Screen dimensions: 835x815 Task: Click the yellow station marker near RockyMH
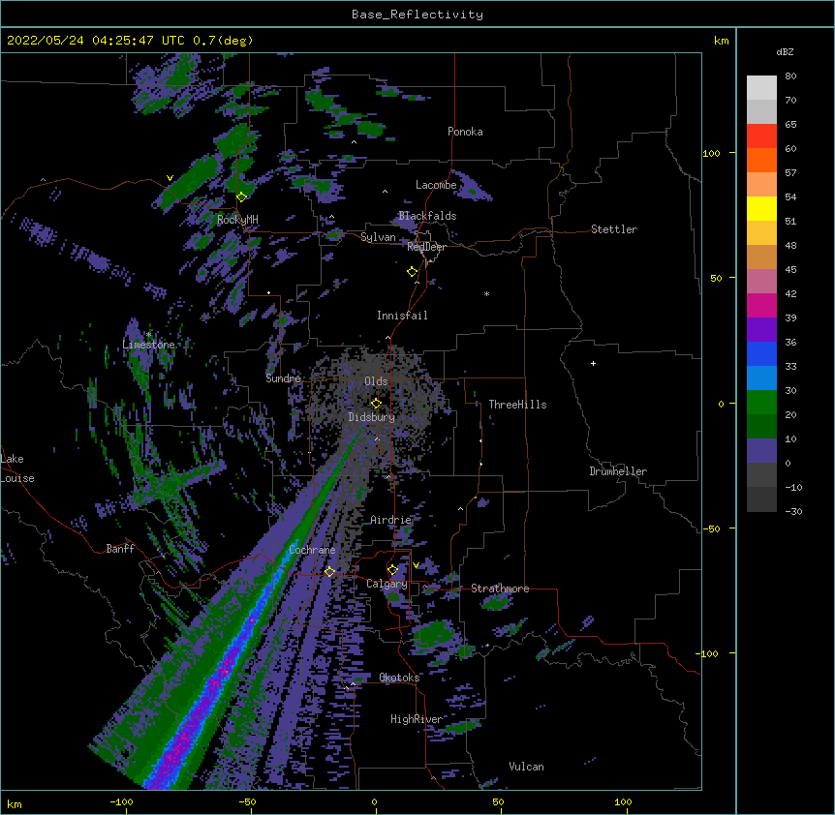[242, 196]
